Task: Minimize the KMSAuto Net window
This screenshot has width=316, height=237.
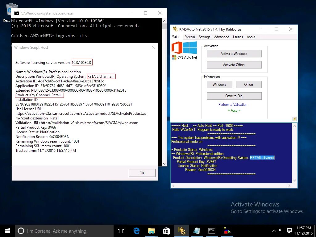Action: click(x=263, y=29)
